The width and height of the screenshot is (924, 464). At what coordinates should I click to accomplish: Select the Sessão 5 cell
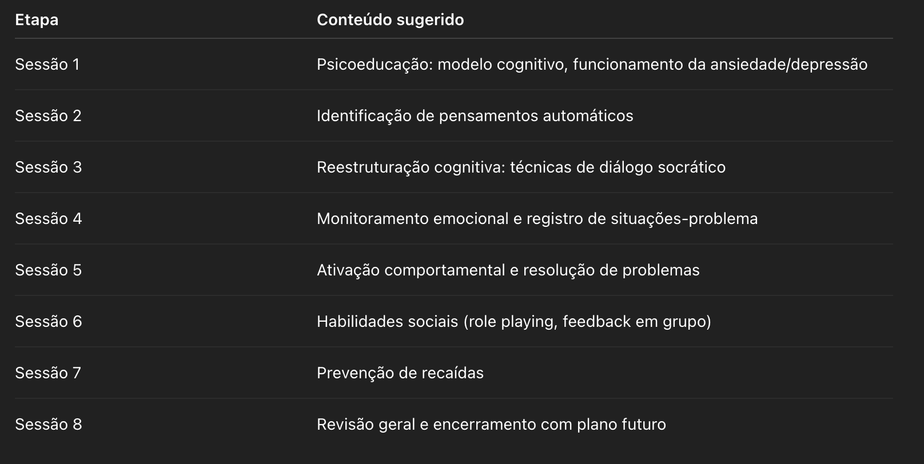tap(49, 270)
